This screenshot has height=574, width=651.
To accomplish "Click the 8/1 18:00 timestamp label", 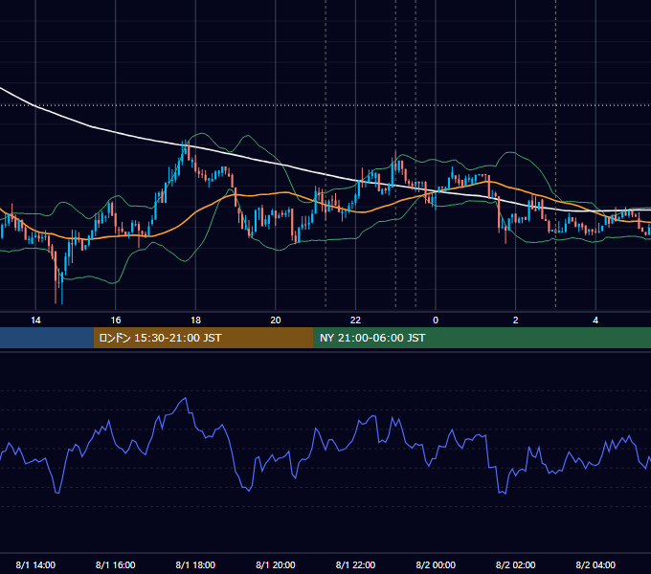I will 195,564.
